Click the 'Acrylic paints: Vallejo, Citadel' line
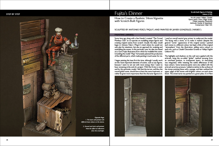The width and height of the screenshot is (219, 146). coord(201,18)
